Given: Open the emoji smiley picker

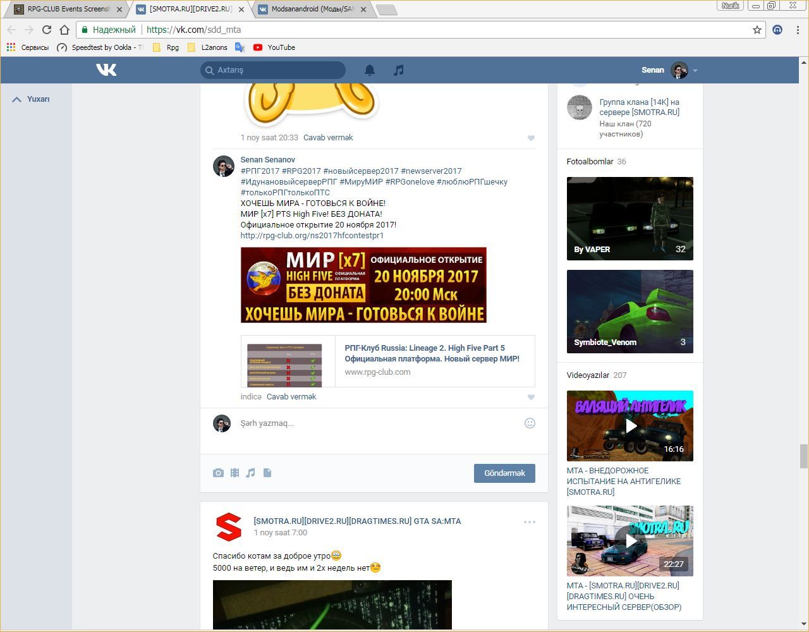Looking at the screenshot, I should (530, 423).
